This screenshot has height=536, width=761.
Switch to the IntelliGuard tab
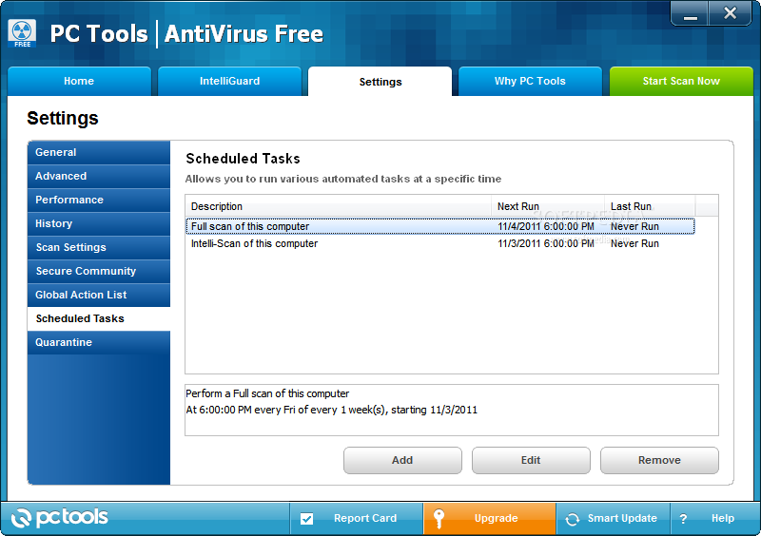[x=229, y=81]
